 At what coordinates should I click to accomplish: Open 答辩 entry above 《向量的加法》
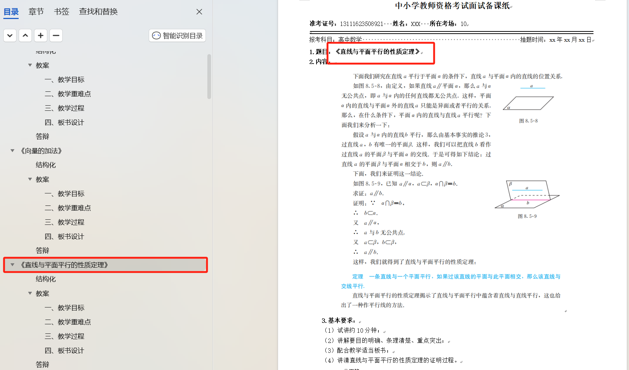pos(42,136)
